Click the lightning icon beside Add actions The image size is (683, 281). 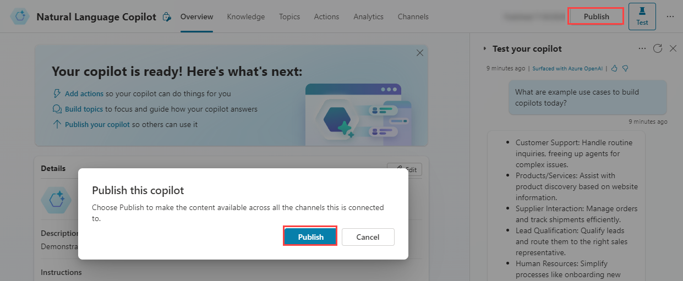click(x=57, y=93)
